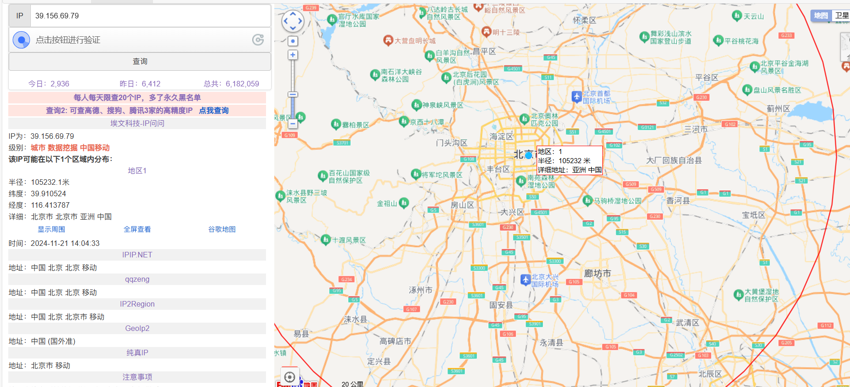Click the 埃文科技-IP问问 header
850x387 pixels.
pos(137,123)
